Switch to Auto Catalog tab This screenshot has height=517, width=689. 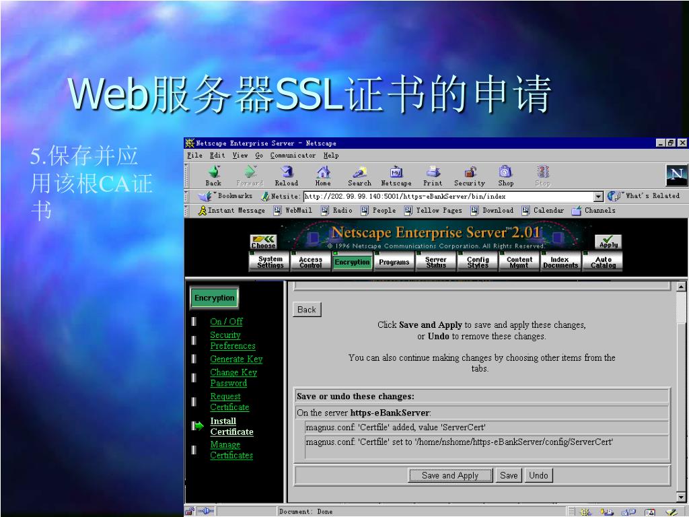coord(603,262)
